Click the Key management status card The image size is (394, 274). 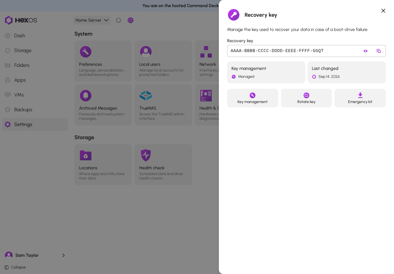(x=266, y=72)
